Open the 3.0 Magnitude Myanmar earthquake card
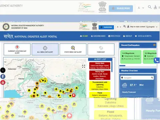Viewport: 160px width, 120px height. tap(150, 57)
